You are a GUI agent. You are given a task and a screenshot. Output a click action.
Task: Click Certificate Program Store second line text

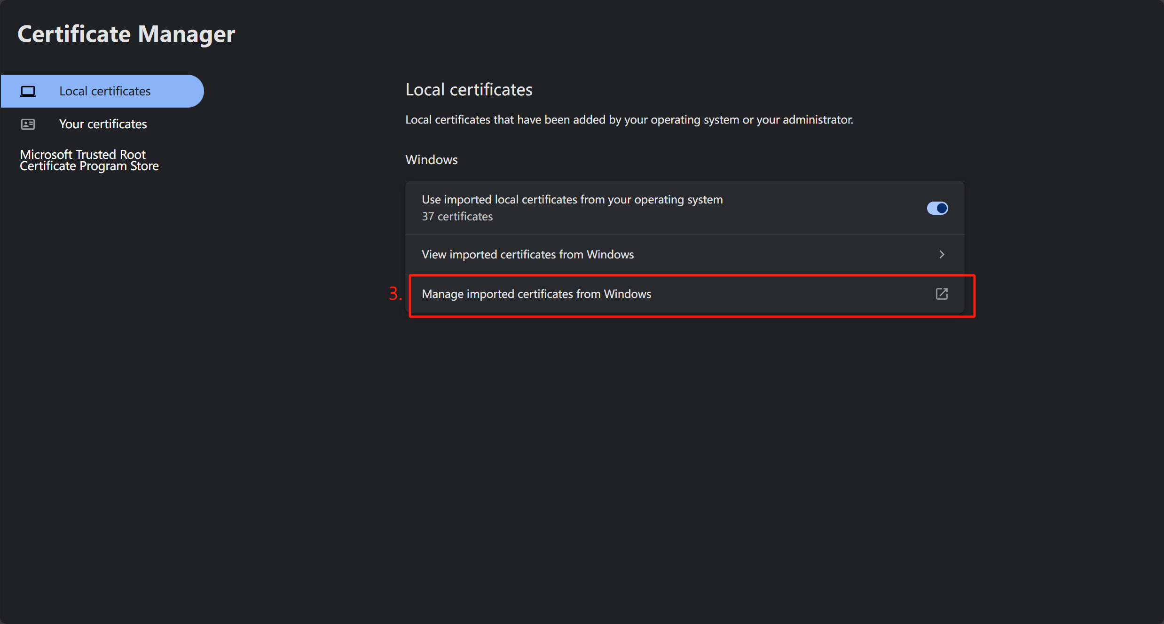tap(89, 166)
